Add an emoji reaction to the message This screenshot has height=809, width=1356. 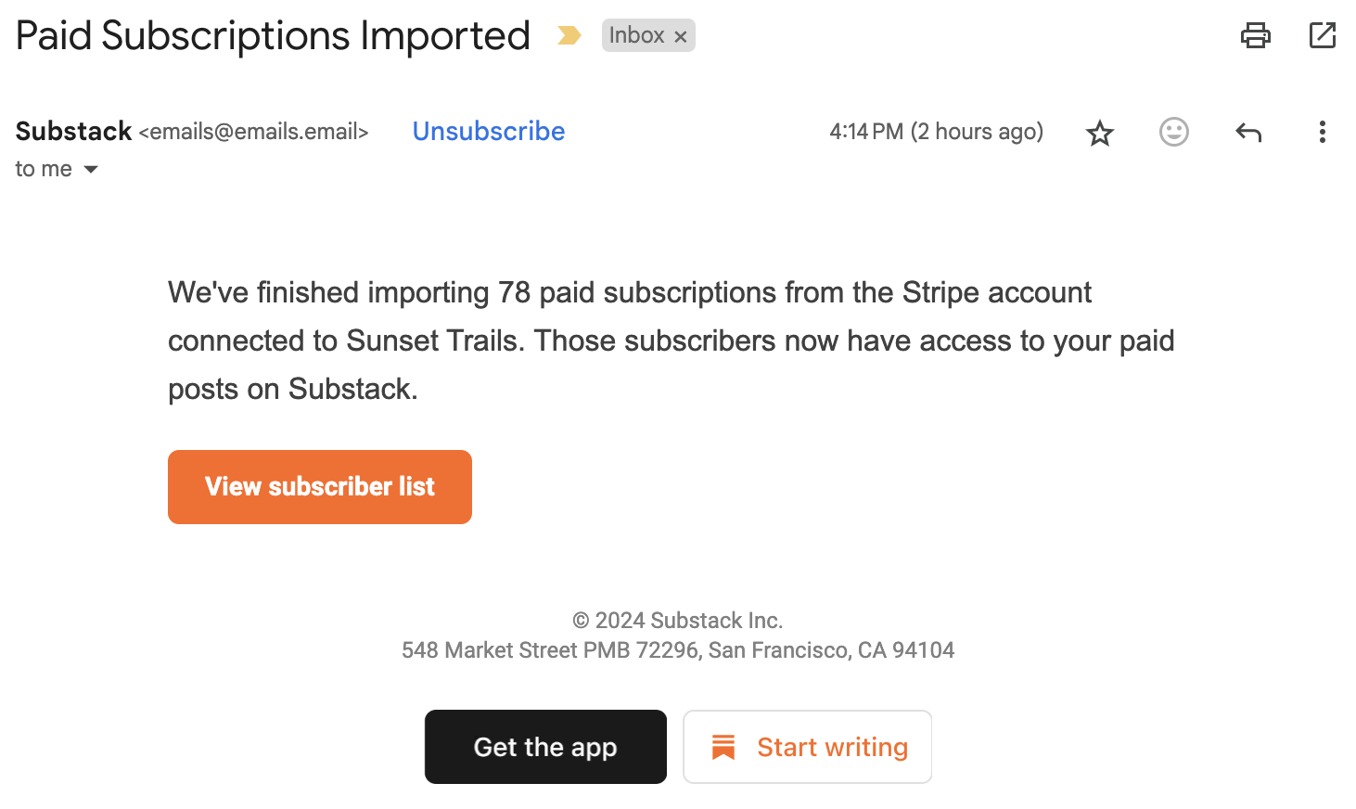[1174, 132]
